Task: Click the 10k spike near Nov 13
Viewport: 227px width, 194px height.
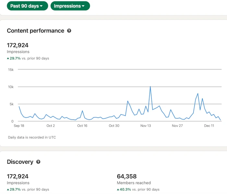Action: pos(150,87)
